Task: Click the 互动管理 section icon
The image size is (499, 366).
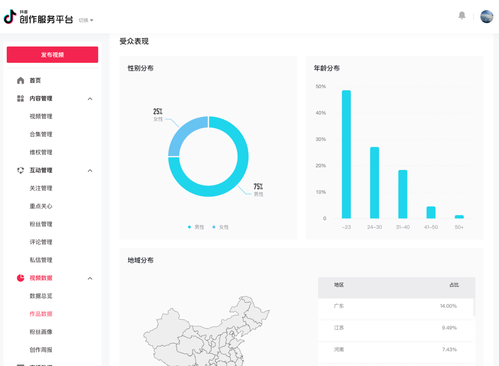Action: (20, 170)
